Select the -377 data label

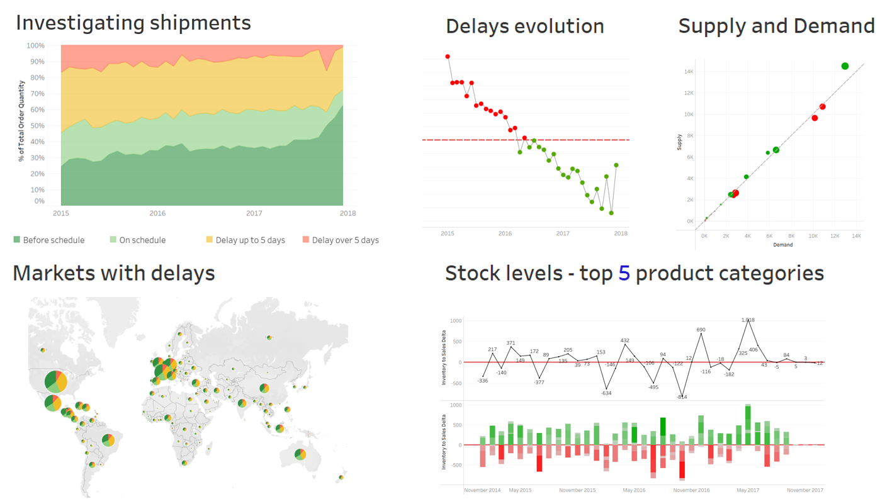tap(539, 382)
